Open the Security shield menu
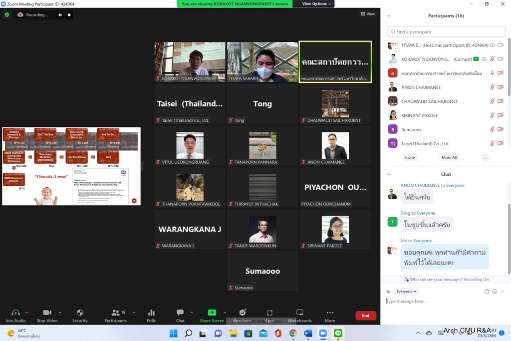Viewport: 511px width, 341px height. (80, 316)
